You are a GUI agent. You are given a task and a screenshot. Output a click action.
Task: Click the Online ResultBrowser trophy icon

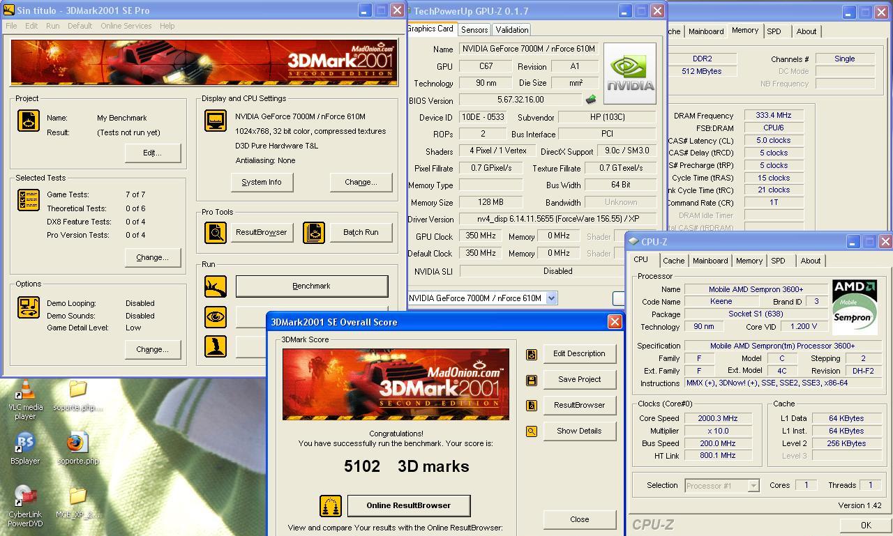[331, 506]
